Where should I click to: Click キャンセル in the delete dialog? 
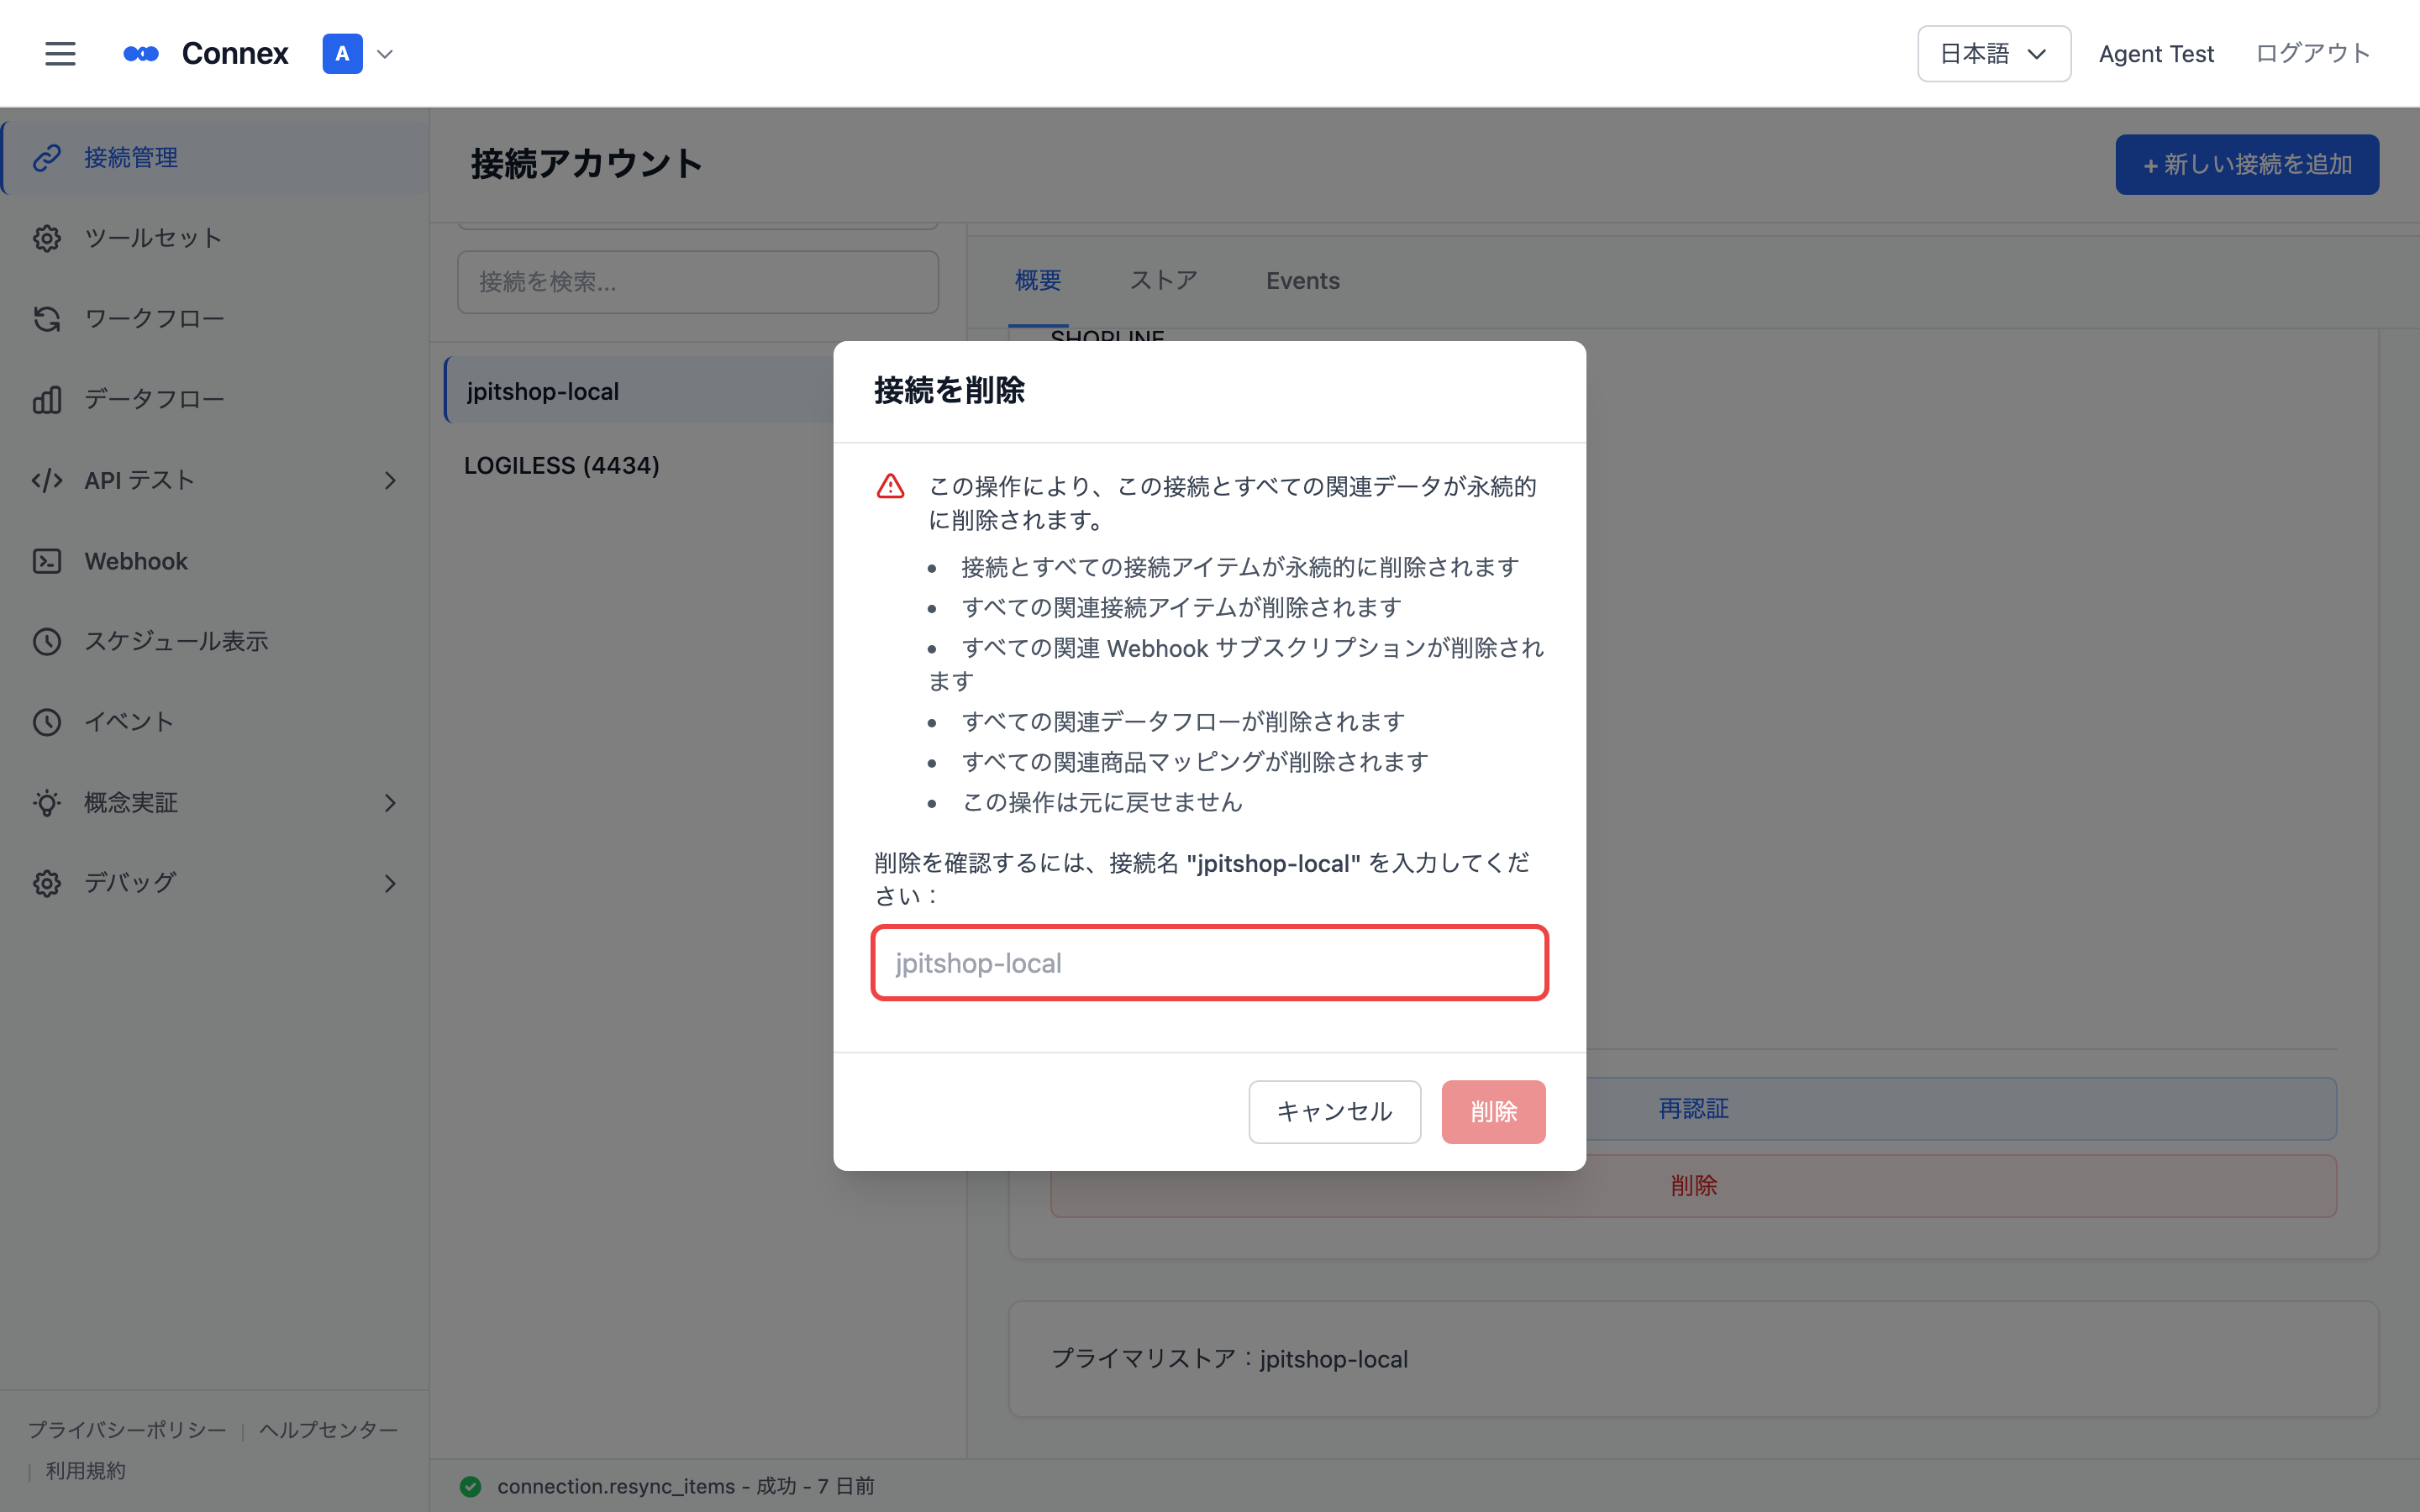click(1334, 1111)
